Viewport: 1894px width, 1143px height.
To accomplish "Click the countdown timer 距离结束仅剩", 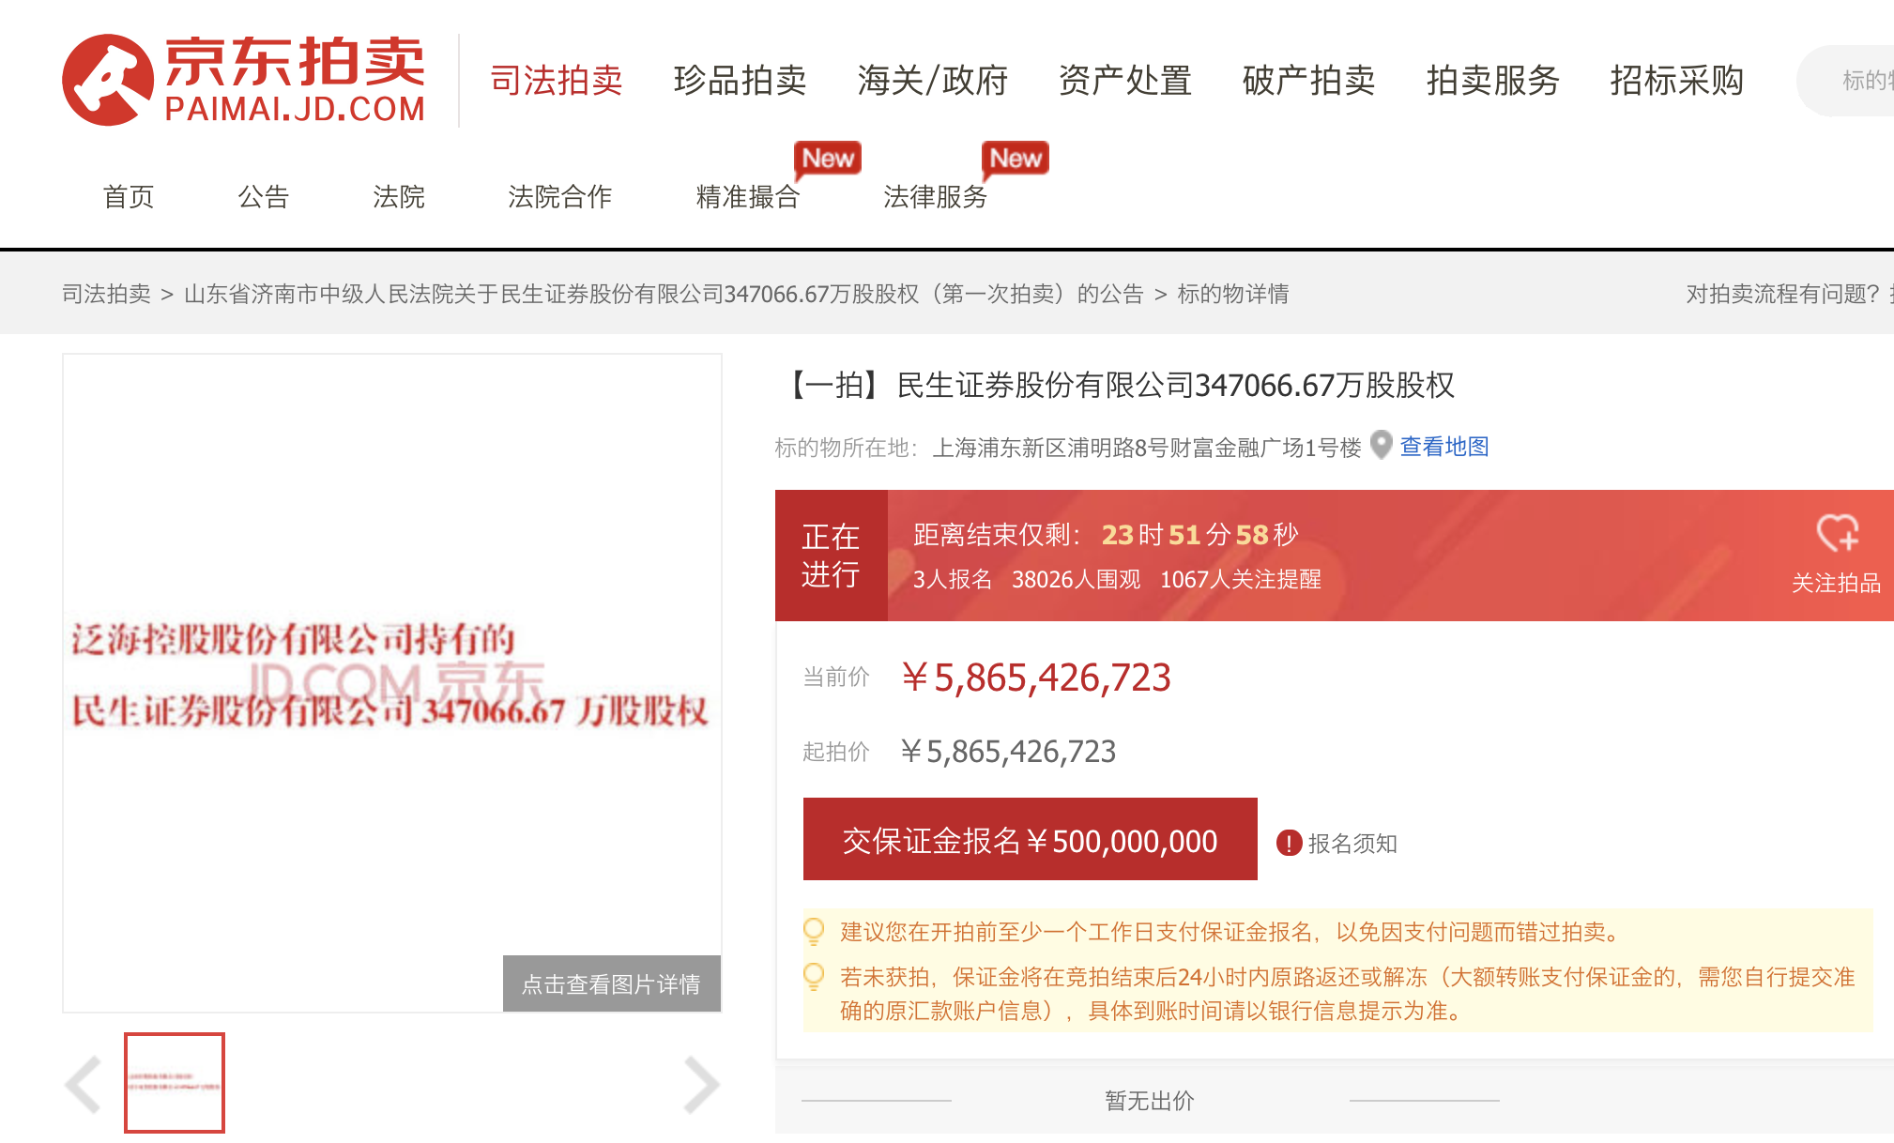I will pyautogui.click(x=1106, y=535).
